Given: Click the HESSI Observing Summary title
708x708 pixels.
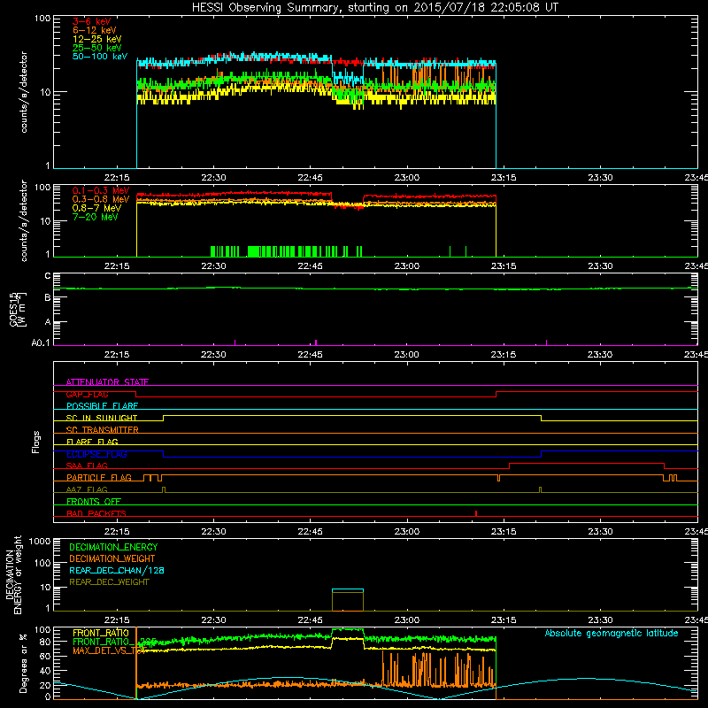Looking at the screenshot, I should point(374,8).
